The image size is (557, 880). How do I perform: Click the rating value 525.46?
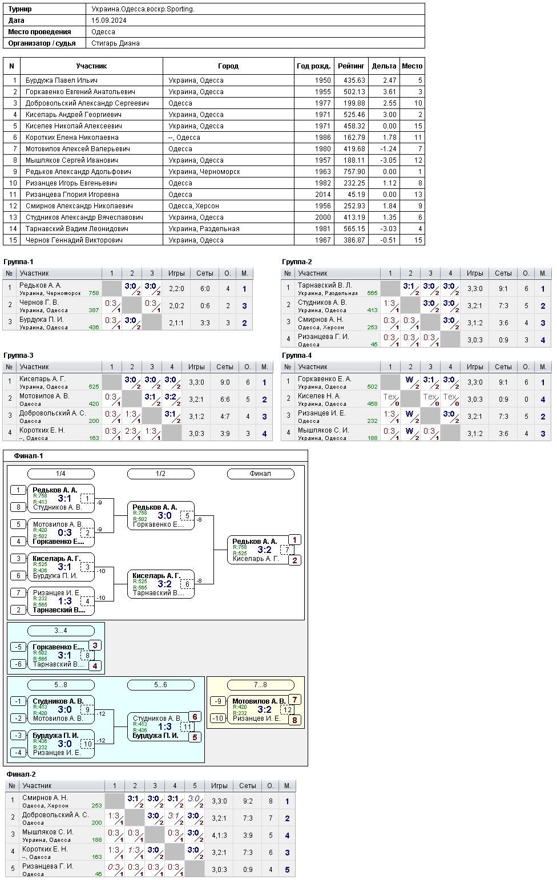pyautogui.click(x=354, y=115)
